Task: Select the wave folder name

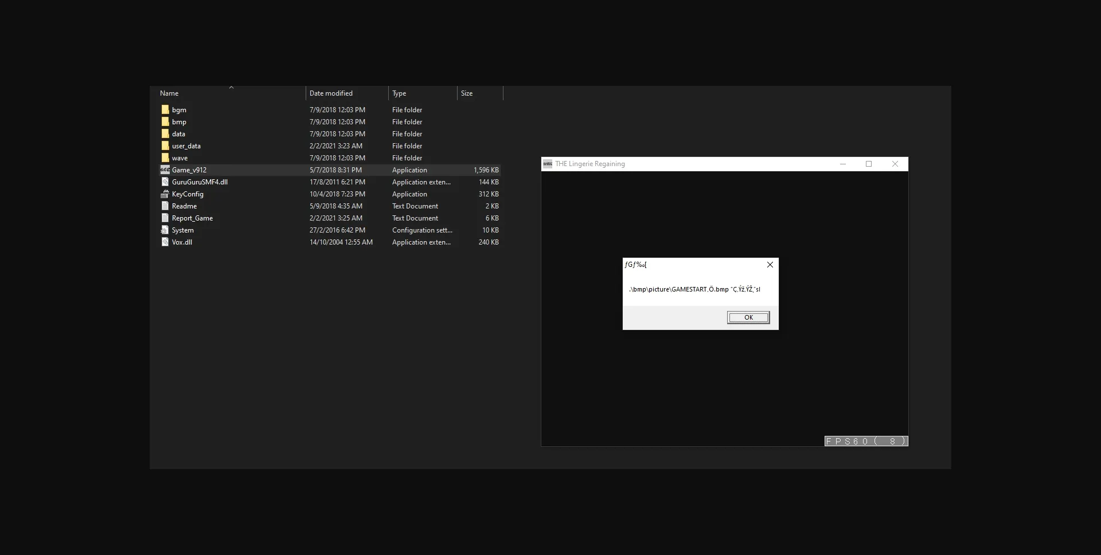Action: [179, 158]
